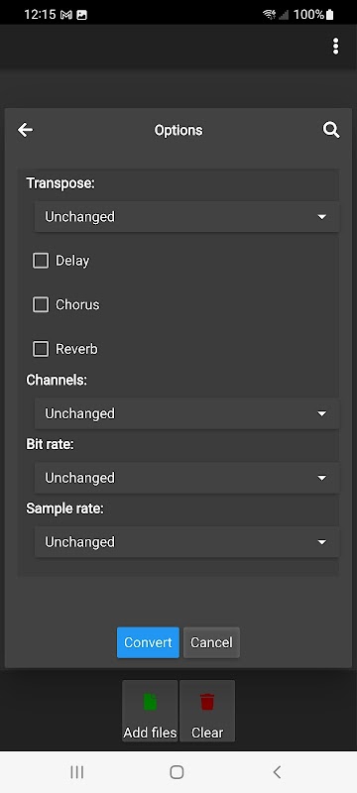Tap the back arrow in Options header
Image resolution: width=357 pixels, height=793 pixels.
pyautogui.click(x=25, y=130)
